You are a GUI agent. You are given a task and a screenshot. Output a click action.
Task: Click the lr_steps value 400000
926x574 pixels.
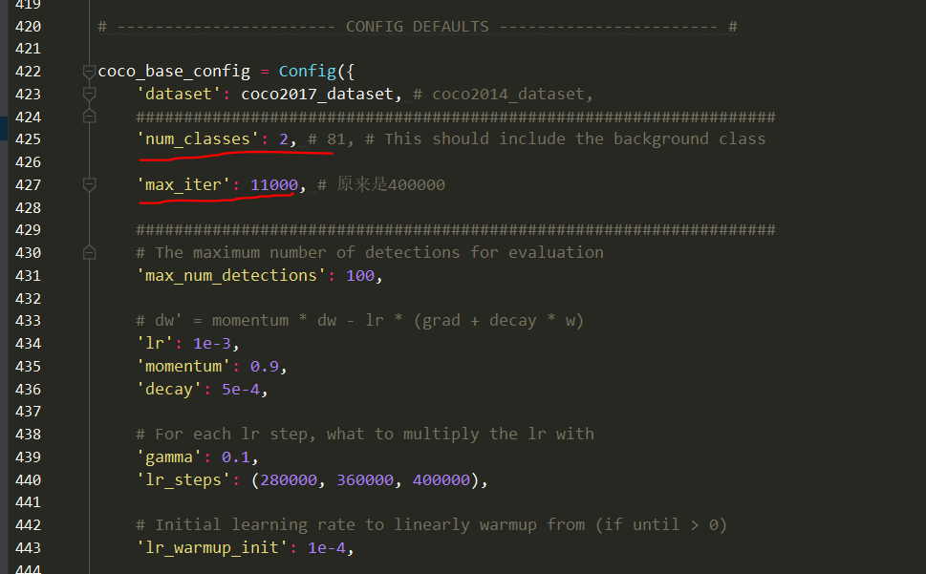tap(441, 480)
